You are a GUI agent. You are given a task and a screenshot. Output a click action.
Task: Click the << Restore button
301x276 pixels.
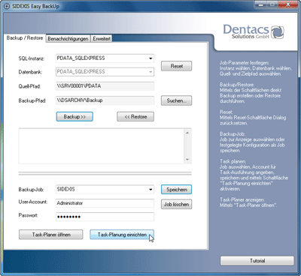[135, 117]
